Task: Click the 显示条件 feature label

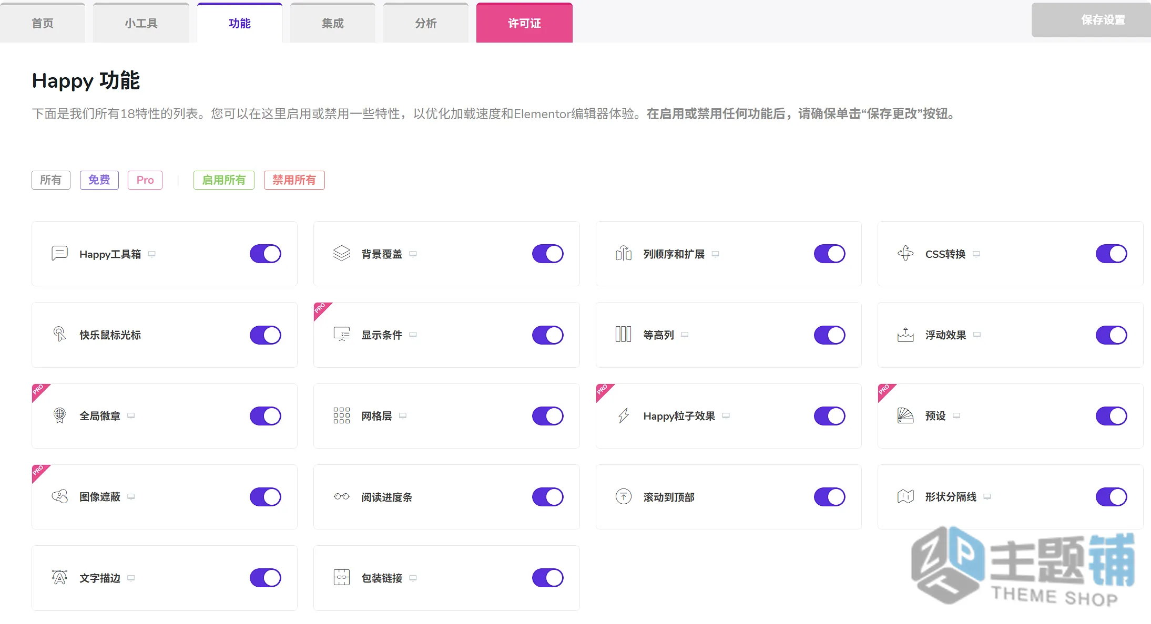Action: tap(382, 335)
